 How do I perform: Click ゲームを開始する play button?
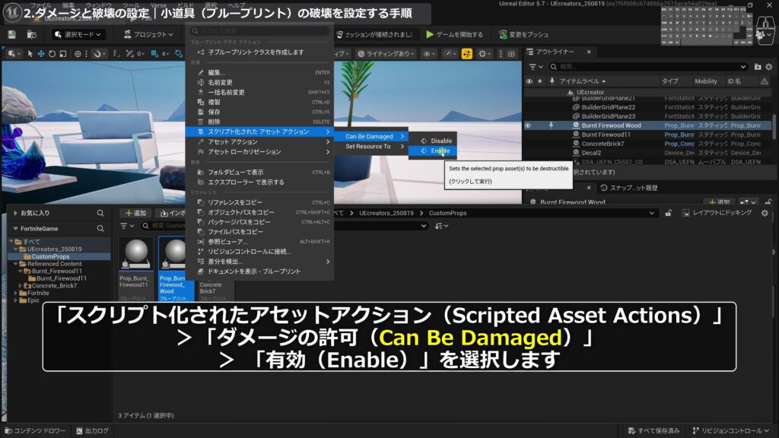coord(455,34)
